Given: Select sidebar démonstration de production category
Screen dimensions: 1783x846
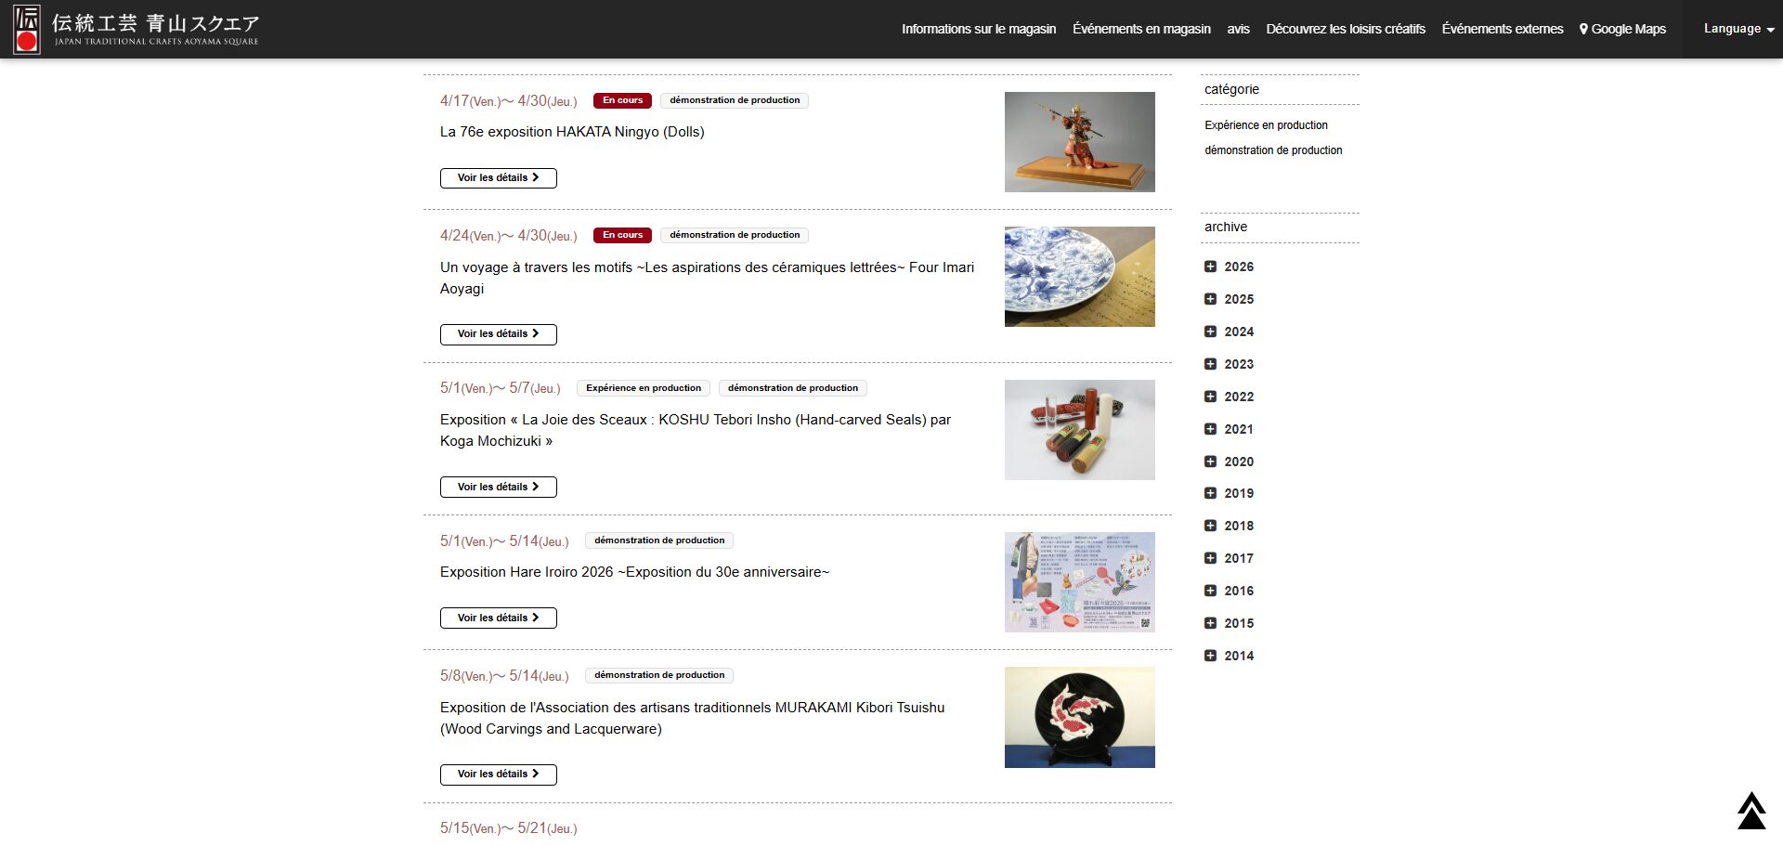Looking at the screenshot, I should (1273, 150).
